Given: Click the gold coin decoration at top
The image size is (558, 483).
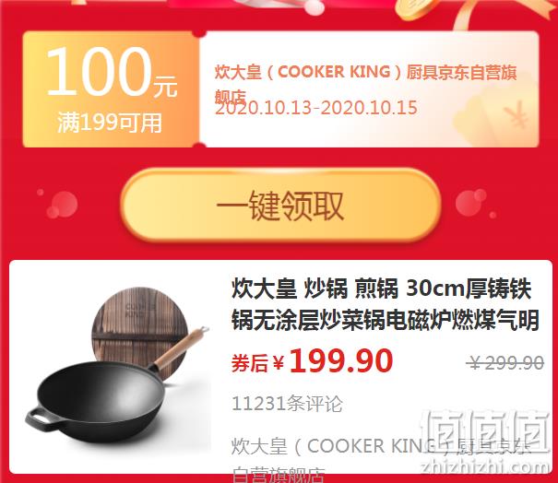Looking at the screenshot, I should coord(414,9).
